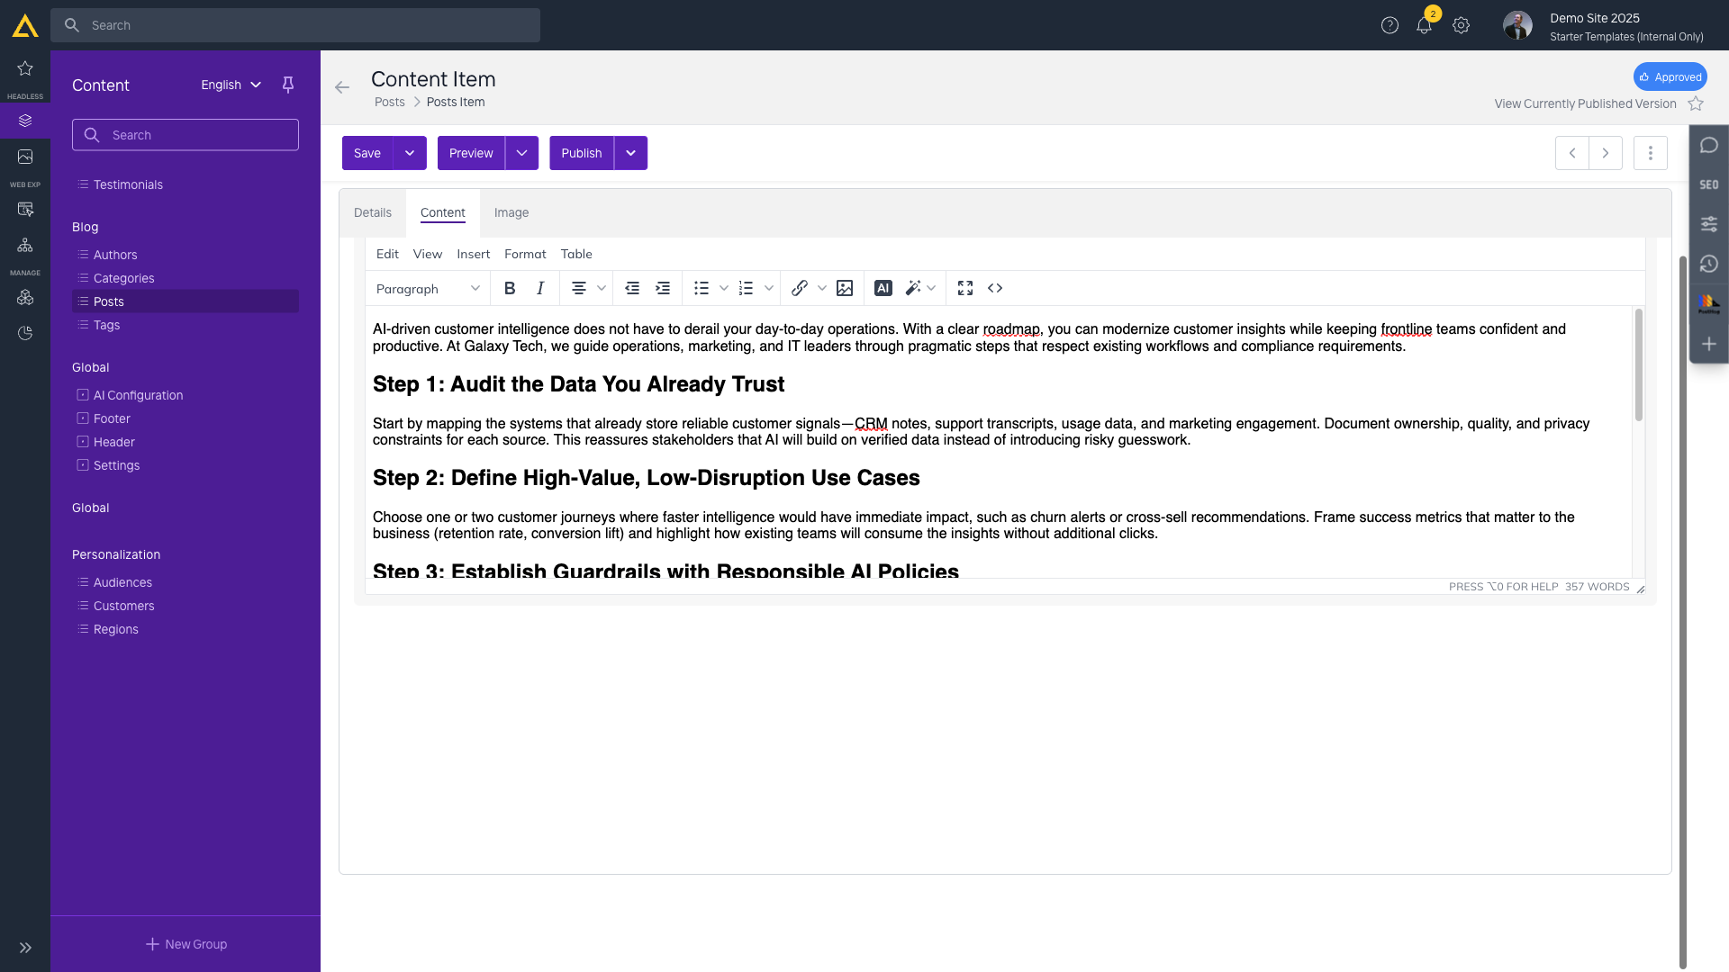Open the comments panel icon
The image size is (1729, 972).
1709,146
